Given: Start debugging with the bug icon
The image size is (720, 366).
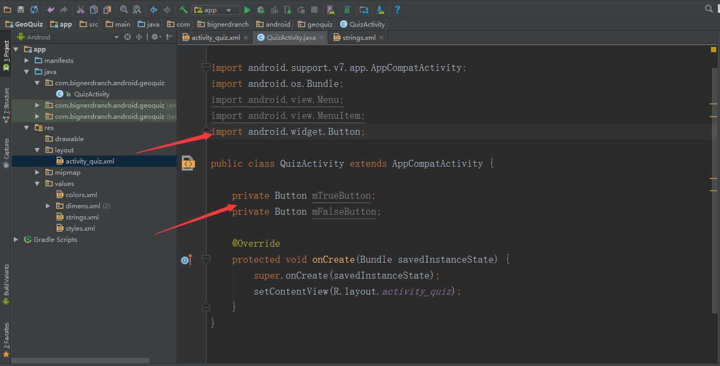Looking at the screenshot, I should pyautogui.click(x=260, y=10).
